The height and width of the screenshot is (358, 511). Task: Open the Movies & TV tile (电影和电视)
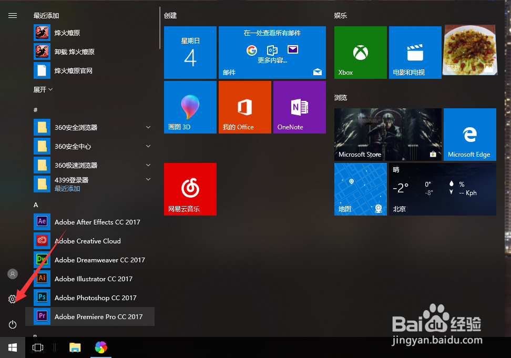pyautogui.click(x=415, y=53)
